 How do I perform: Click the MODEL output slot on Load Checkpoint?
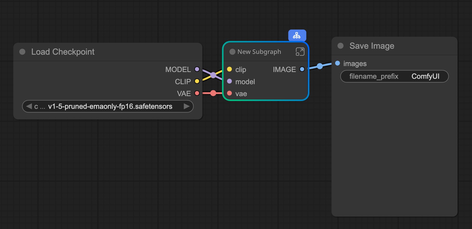(197, 69)
